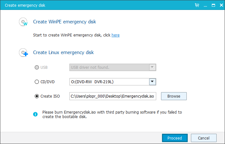The image size is (225, 144).
Task: Click the O:(DVD-RW DVR-219L) combo box
Action: click(x=113, y=82)
